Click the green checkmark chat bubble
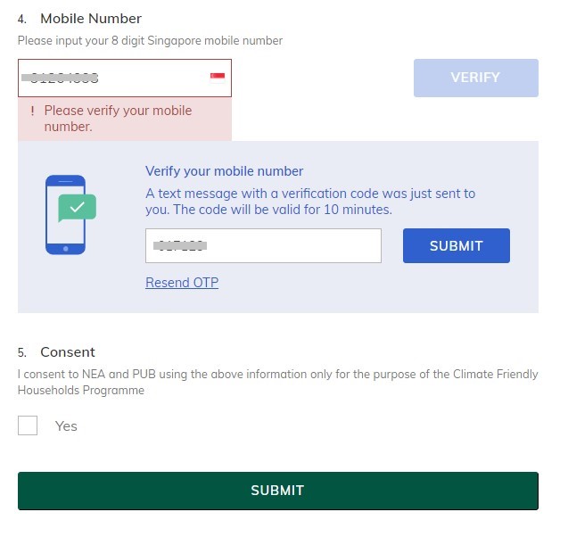568x545 pixels. click(x=78, y=208)
